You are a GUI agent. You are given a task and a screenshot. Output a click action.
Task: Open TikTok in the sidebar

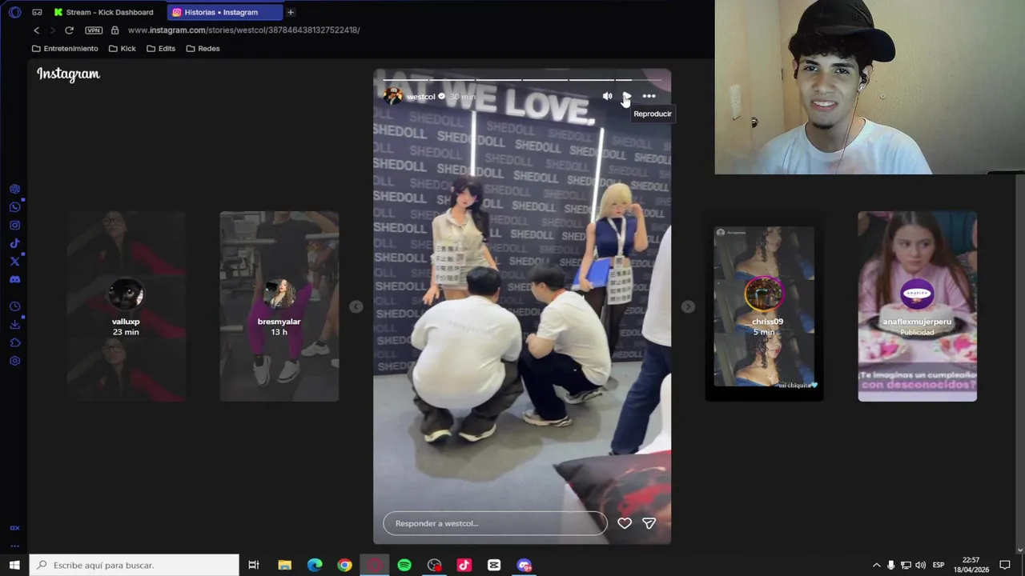coord(14,243)
